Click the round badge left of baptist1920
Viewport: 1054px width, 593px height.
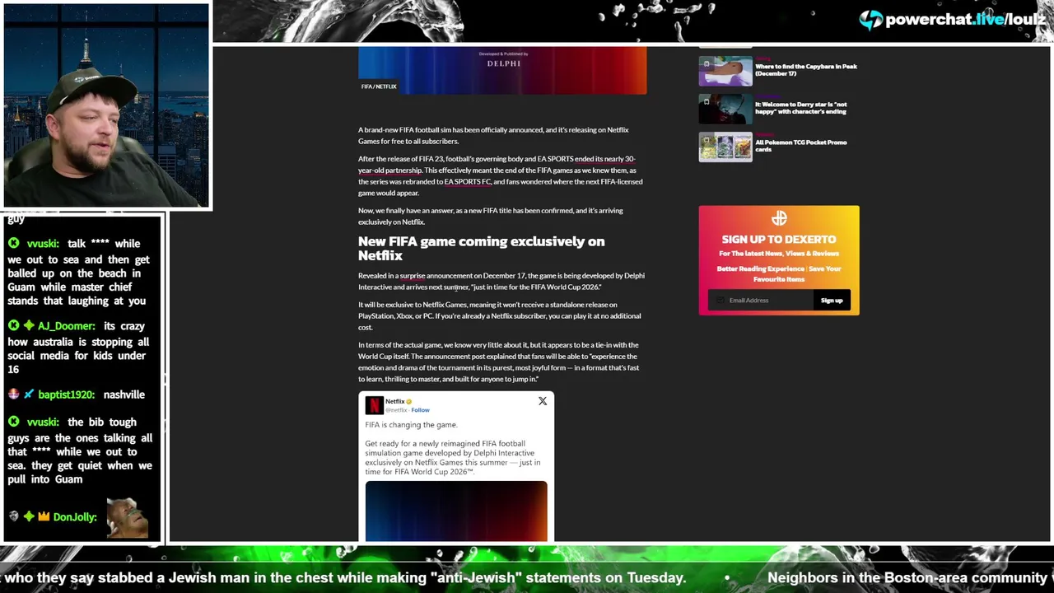[14, 395]
